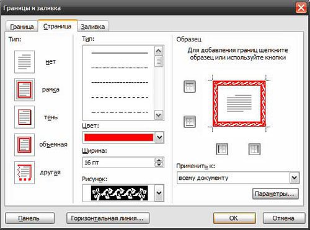Select the solid line style
The height and width of the screenshot is (230, 310).
[x=120, y=53]
